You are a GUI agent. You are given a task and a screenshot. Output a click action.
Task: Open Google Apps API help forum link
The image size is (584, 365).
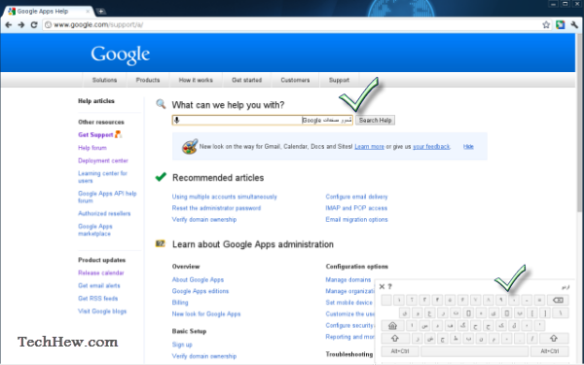pyautogui.click(x=107, y=197)
